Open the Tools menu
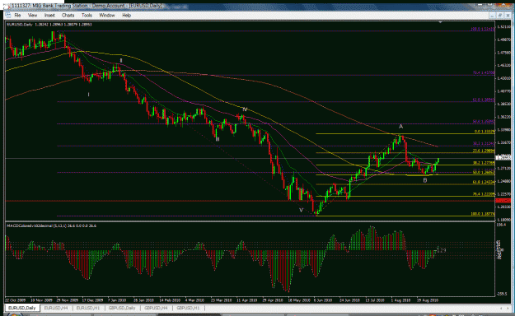Screen dimensions: 515x316 click(x=87, y=16)
